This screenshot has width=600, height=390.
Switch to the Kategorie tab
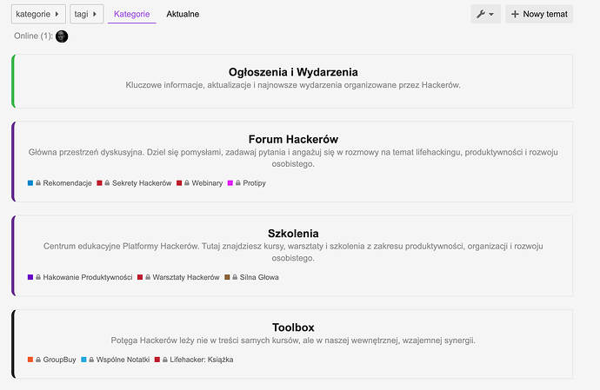(131, 14)
